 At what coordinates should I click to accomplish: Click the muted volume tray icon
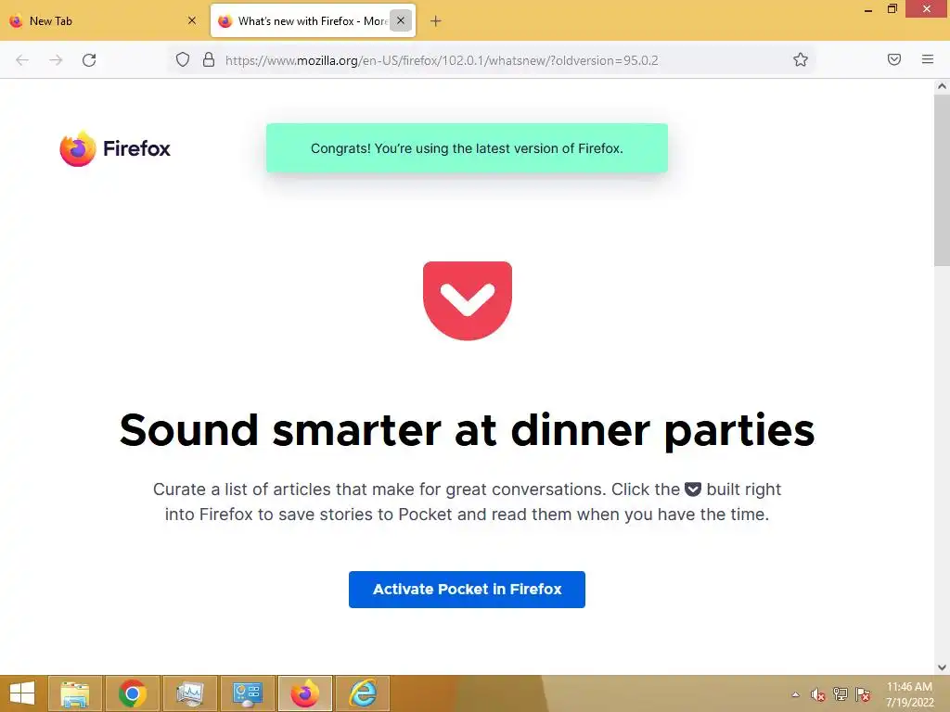(x=818, y=694)
